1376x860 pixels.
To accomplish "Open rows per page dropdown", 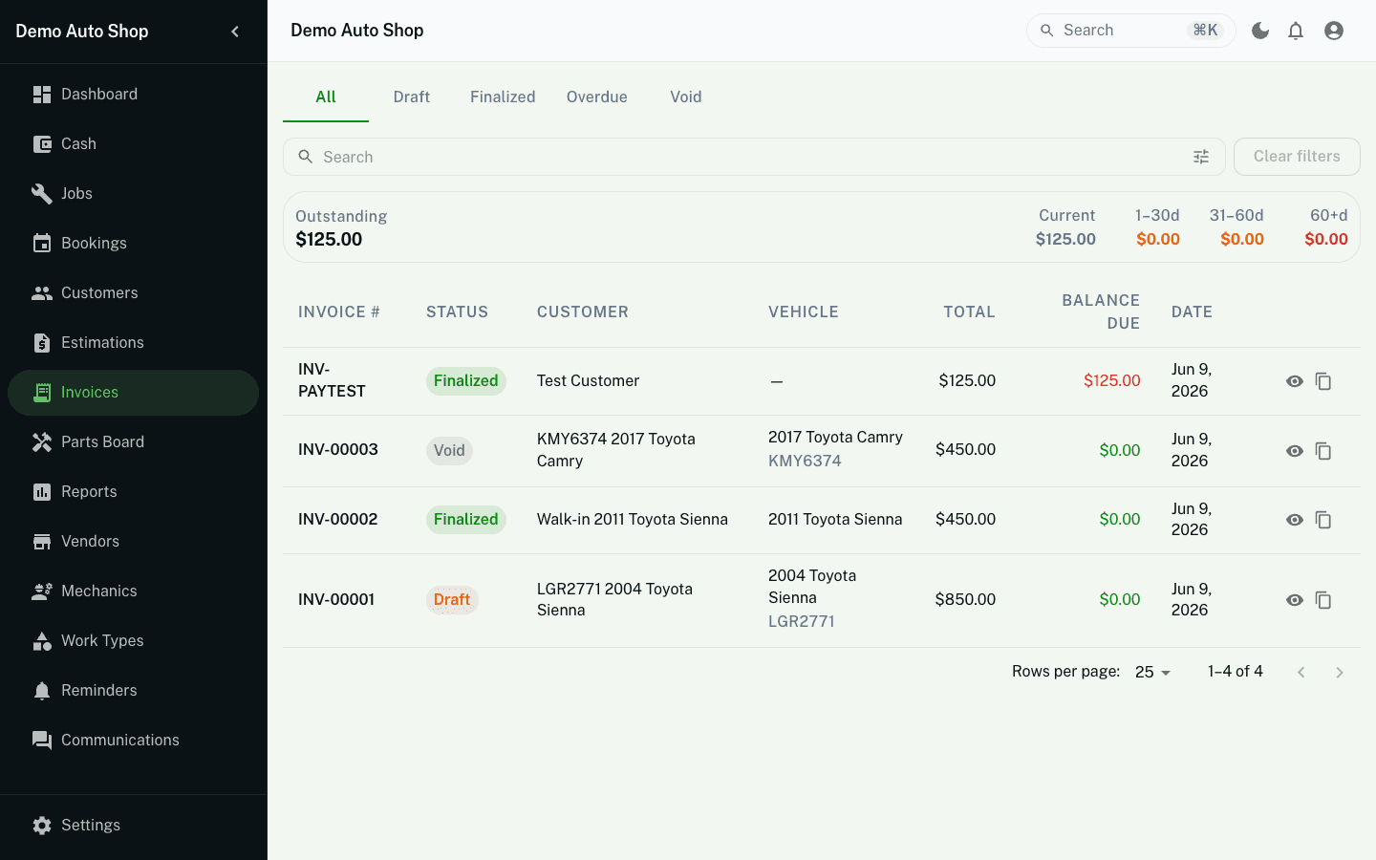I will (1153, 673).
